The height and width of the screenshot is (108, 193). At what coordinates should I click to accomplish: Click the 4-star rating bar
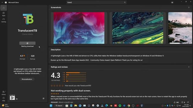(x=76, y=75)
